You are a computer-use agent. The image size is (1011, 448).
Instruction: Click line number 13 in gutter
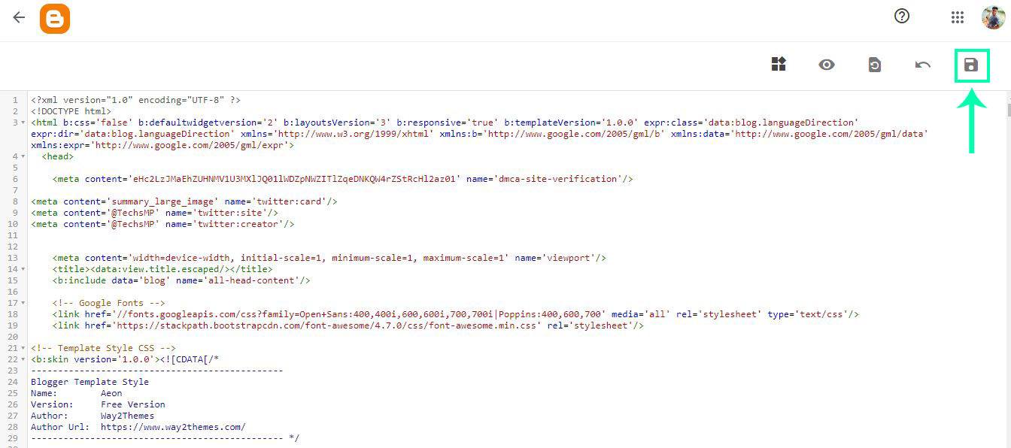[x=13, y=258]
